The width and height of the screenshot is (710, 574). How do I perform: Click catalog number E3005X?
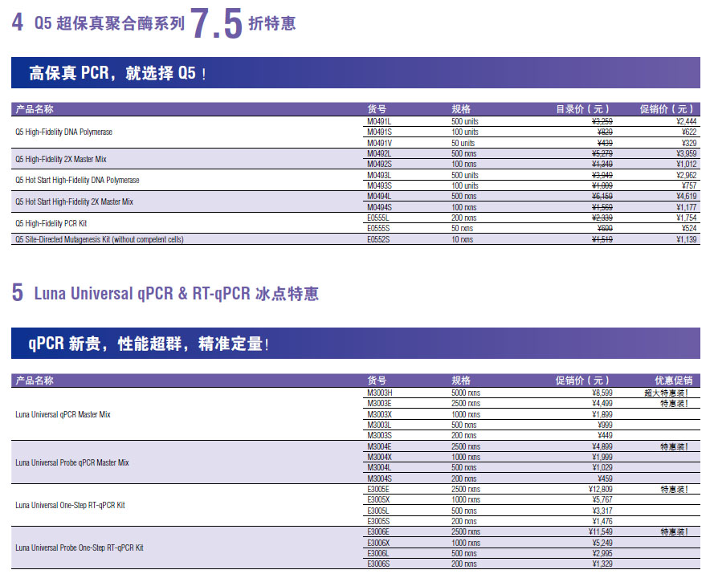click(378, 500)
